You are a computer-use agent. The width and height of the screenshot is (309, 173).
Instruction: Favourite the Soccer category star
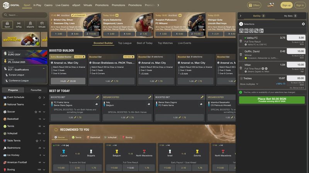coord(36,112)
